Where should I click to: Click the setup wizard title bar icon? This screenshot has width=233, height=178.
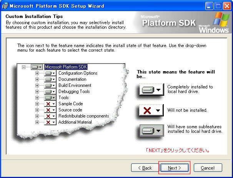5,6
